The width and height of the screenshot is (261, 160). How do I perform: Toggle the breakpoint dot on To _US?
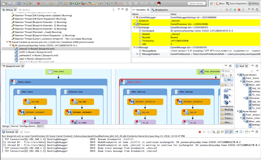point(137,121)
